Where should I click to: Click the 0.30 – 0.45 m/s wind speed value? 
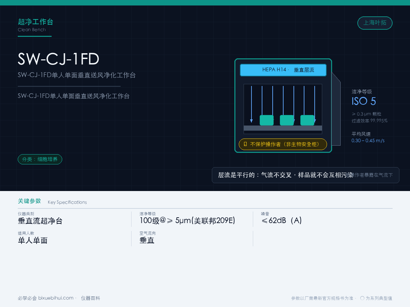tap(368, 141)
